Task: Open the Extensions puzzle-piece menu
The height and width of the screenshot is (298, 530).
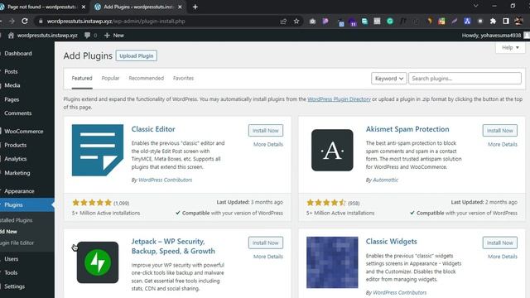Action: pos(493,22)
